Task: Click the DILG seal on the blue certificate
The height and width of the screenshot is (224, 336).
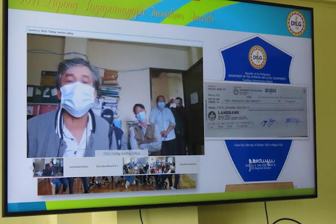Action: click(x=257, y=58)
